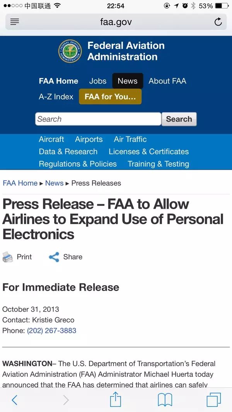This screenshot has width=232, height=412.
Task: Go back with the left arrow
Action: (x=14, y=400)
